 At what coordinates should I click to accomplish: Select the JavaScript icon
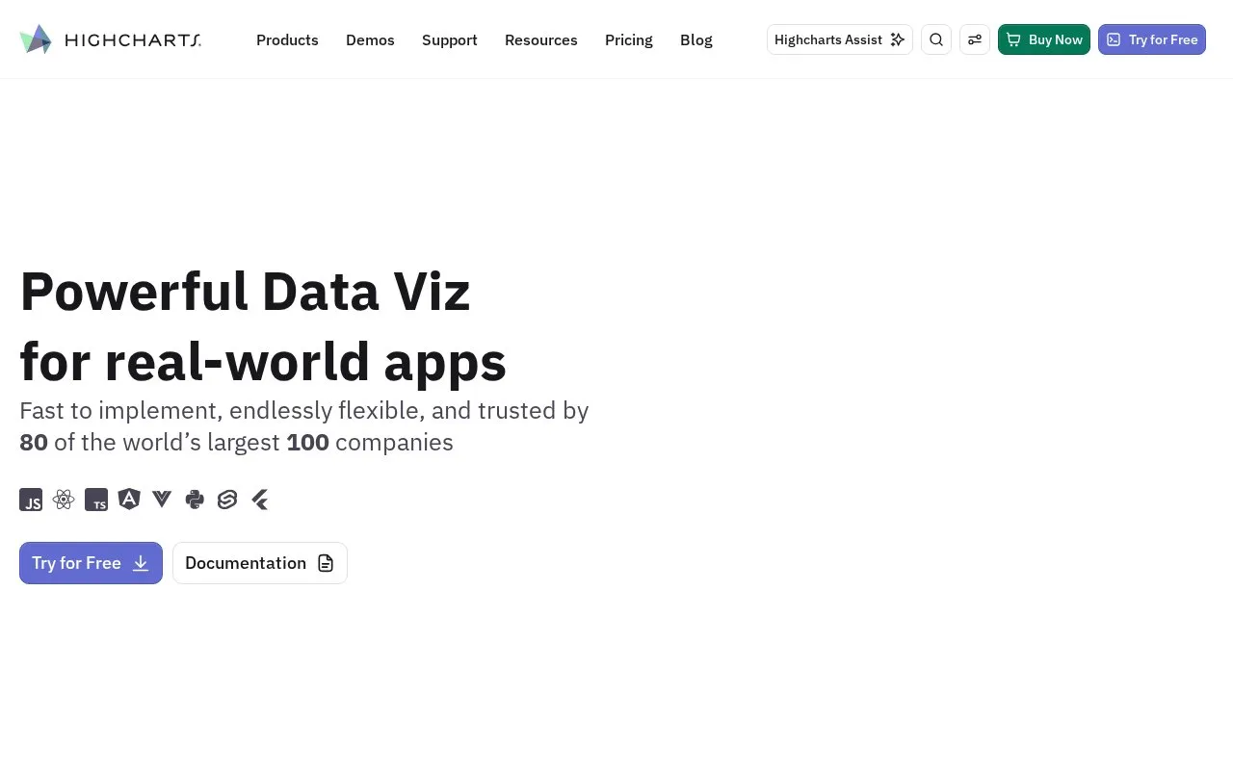pos(31,500)
